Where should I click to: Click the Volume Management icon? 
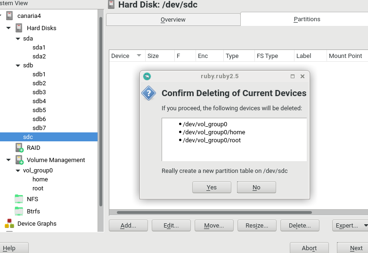point(19,160)
